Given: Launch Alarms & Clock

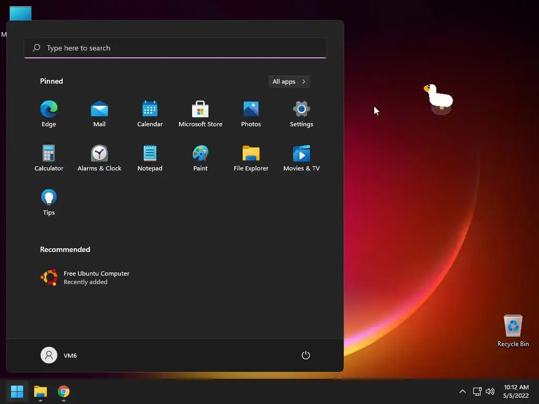Looking at the screenshot, I should click(99, 158).
